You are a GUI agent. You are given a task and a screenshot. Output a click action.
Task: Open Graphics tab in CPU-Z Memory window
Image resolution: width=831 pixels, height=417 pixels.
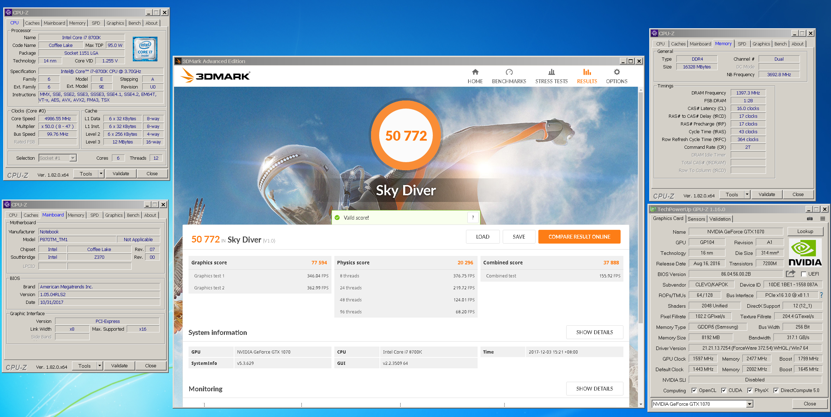coord(761,44)
